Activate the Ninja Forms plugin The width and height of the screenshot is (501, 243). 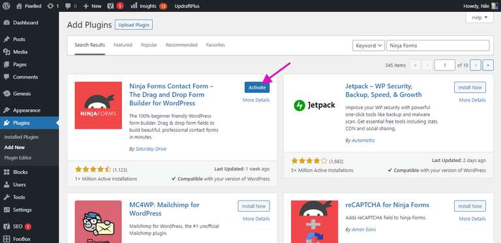coord(257,88)
